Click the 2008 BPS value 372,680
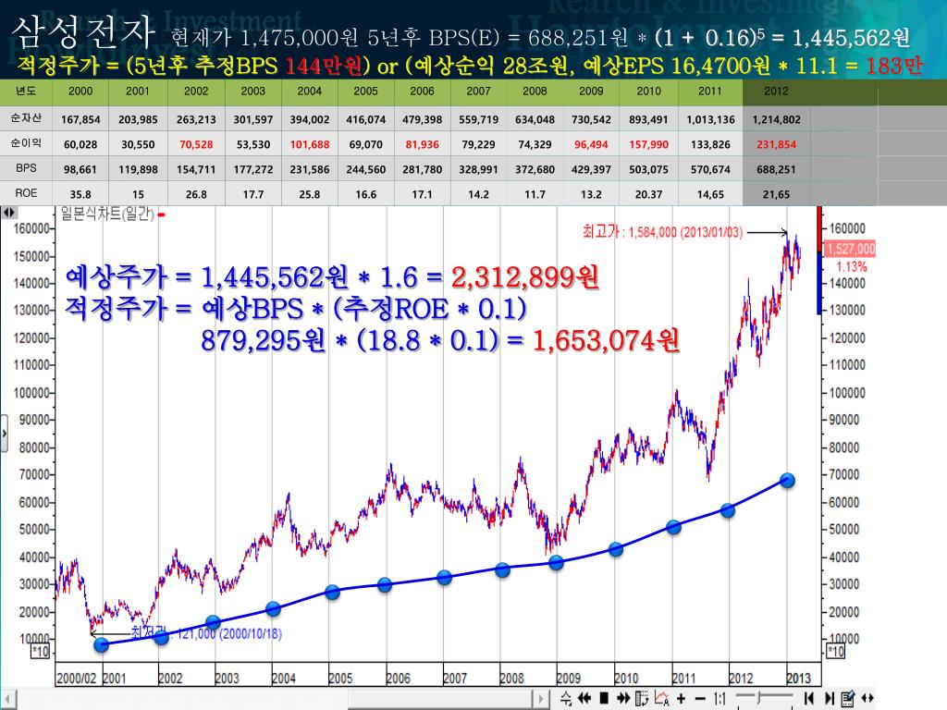947x710 pixels. (x=535, y=170)
